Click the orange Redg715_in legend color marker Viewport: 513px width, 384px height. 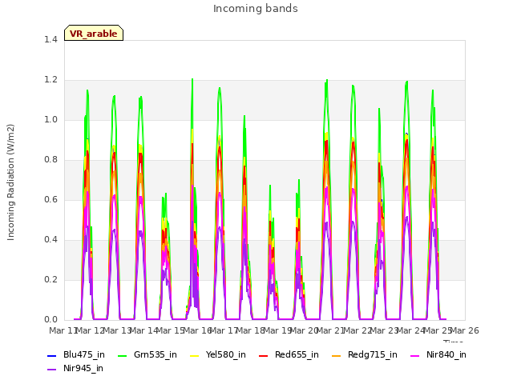336,355
